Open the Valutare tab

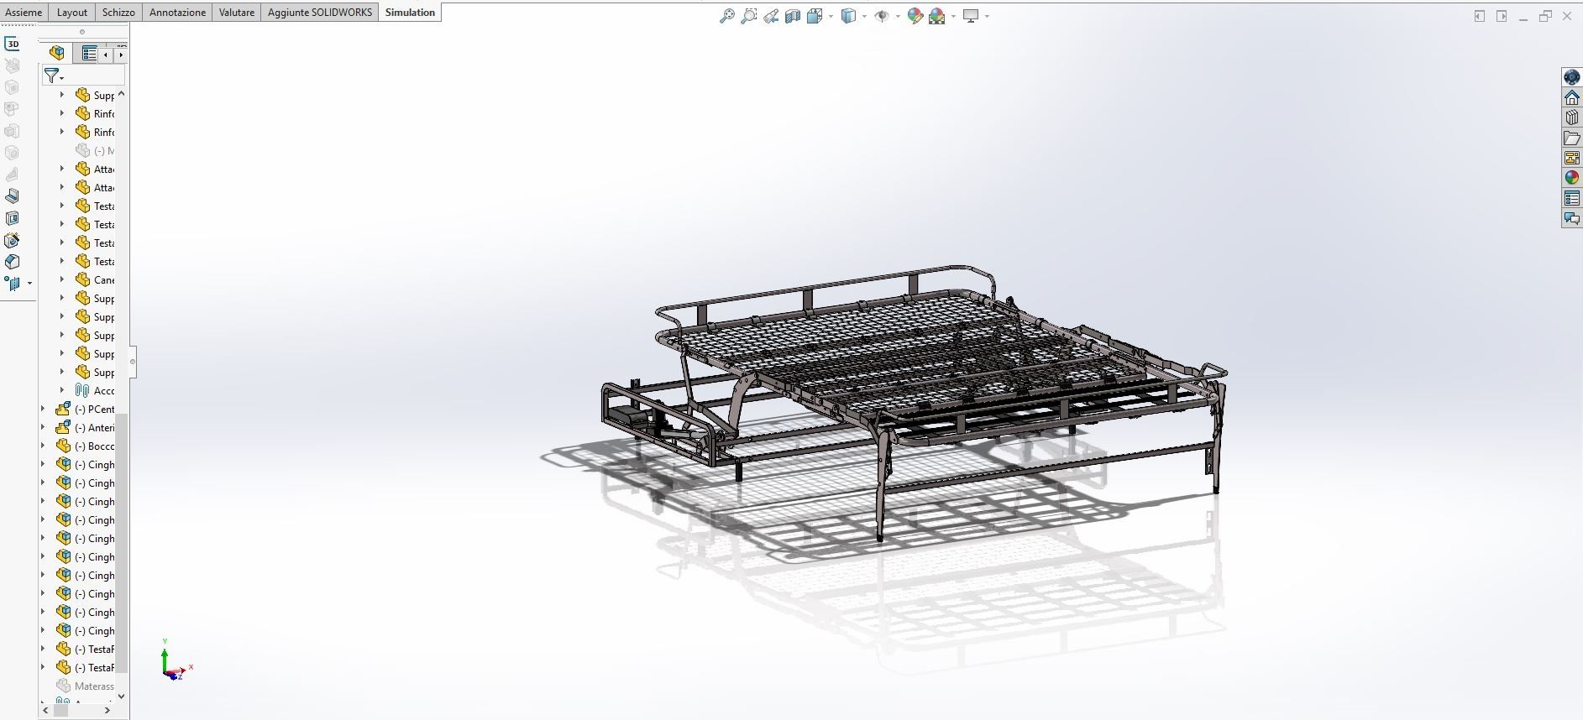point(237,13)
